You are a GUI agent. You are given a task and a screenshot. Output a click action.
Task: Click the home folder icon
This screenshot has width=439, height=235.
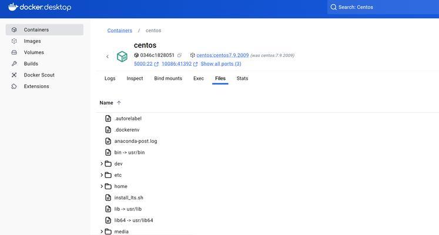click(108, 186)
